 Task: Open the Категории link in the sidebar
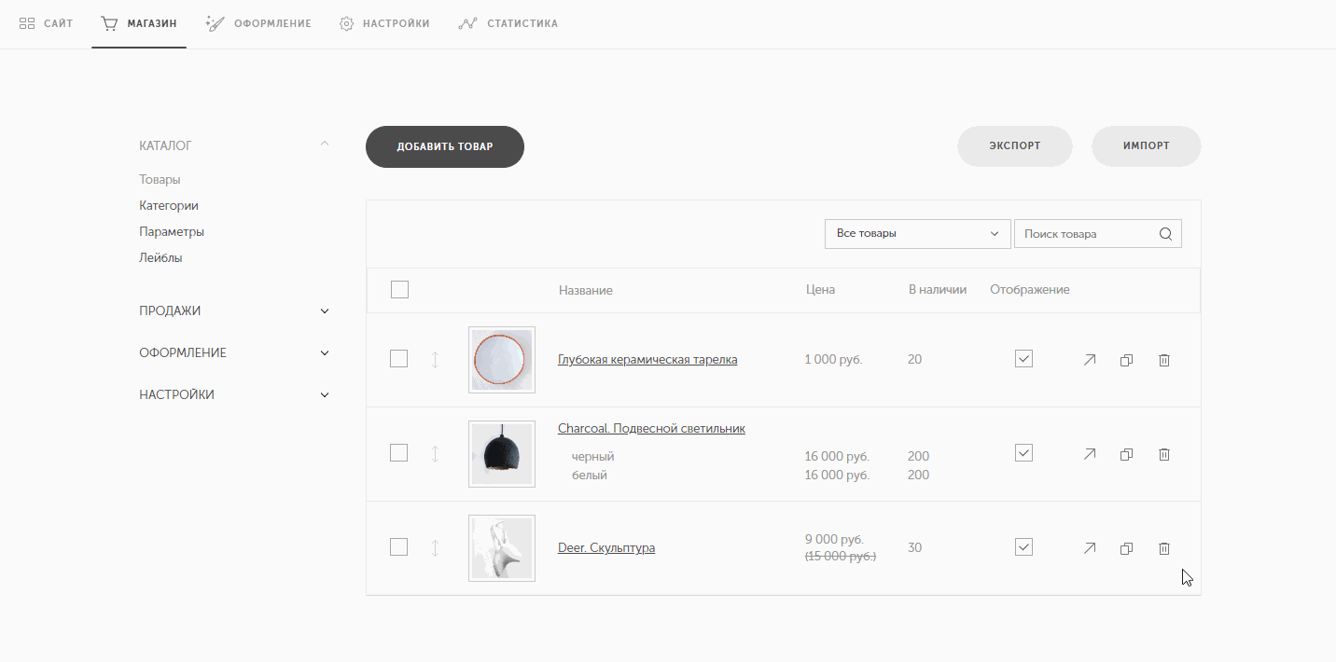[169, 205]
